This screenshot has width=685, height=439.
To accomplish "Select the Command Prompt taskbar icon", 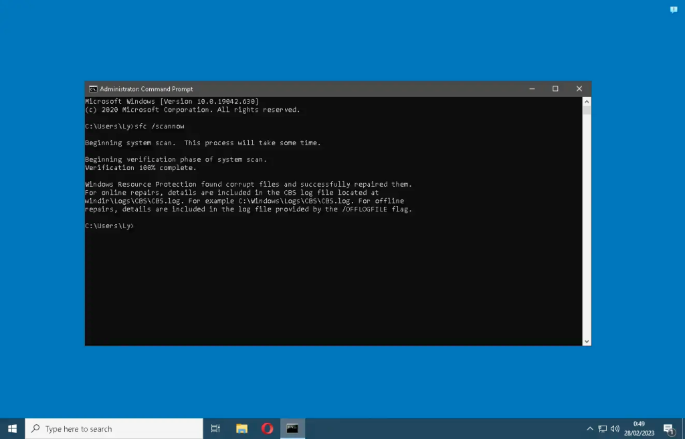I will click(292, 428).
